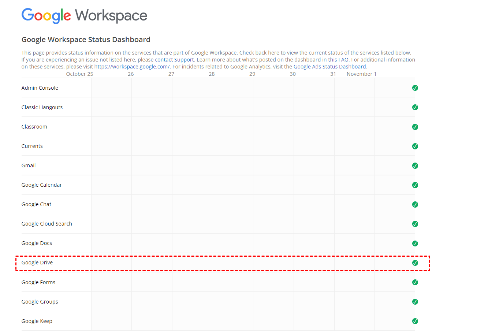Click the Google Forms service name
The image size is (488, 331).
[x=38, y=282]
